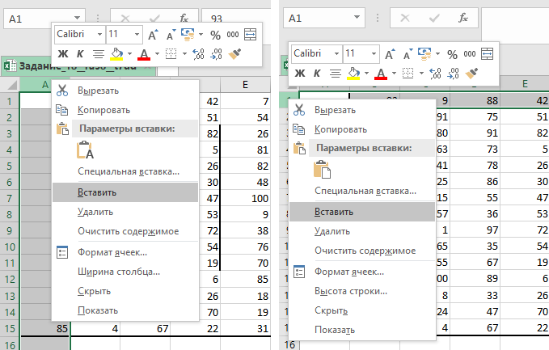This screenshot has width=549, height=350.
Task: Click percent style icon in right mini toolbar
Action: tap(452, 54)
